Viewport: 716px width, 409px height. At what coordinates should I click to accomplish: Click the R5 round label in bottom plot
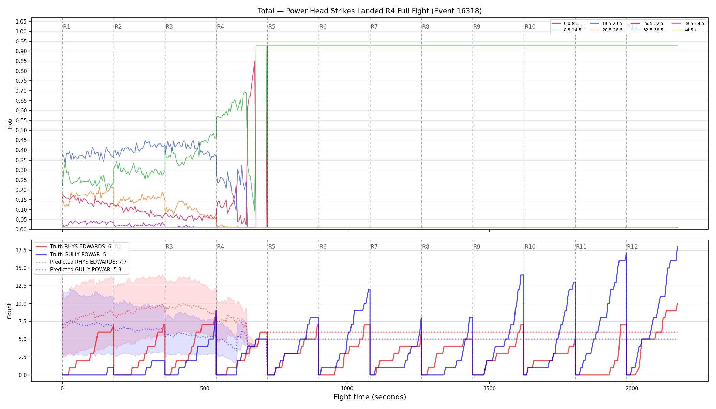272,247
